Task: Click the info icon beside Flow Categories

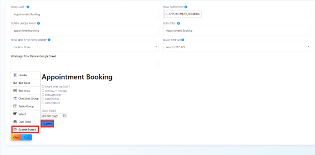Action: pyautogui.click(x=186, y=7)
